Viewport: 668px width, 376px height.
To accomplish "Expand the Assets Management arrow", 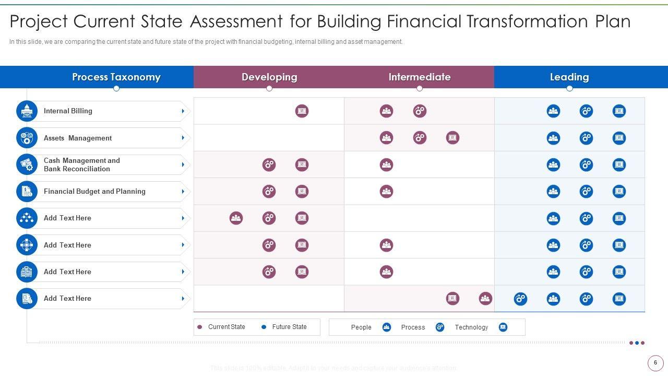I will (183, 138).
